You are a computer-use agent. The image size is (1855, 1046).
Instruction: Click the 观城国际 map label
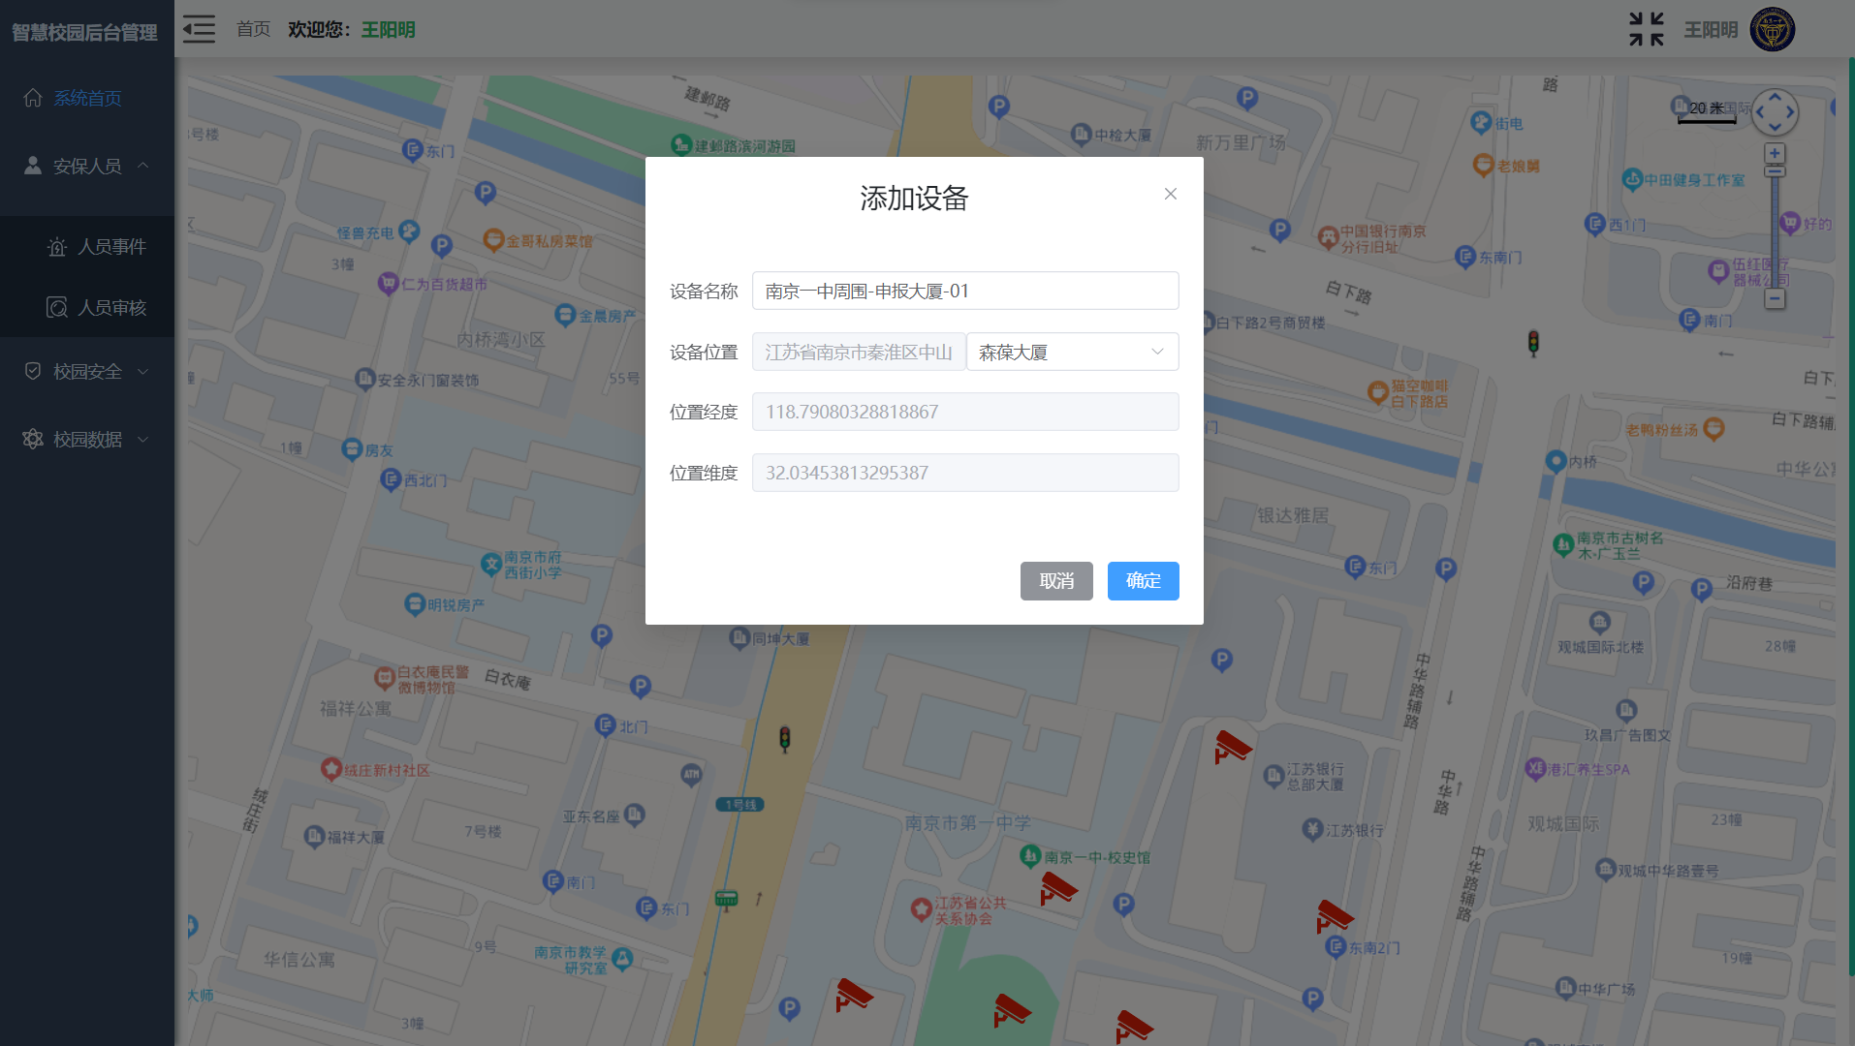[x=1563, y=823]
